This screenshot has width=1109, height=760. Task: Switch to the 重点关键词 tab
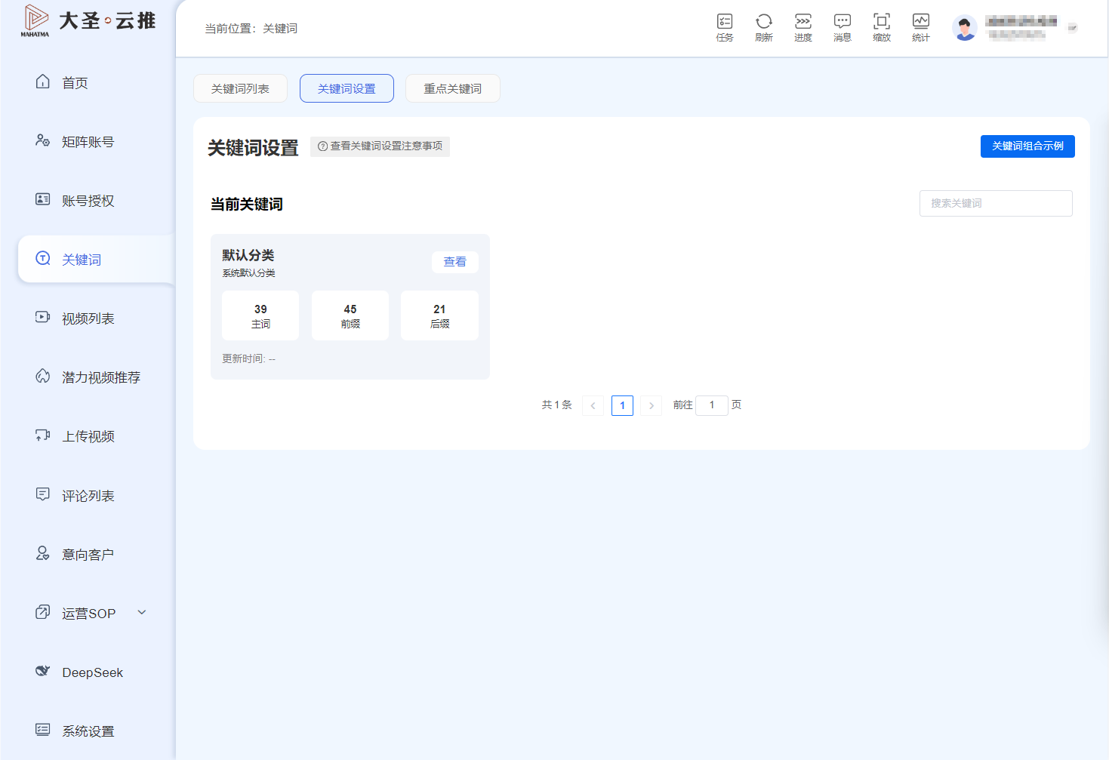pyautogui.click(x=452, y=88)
